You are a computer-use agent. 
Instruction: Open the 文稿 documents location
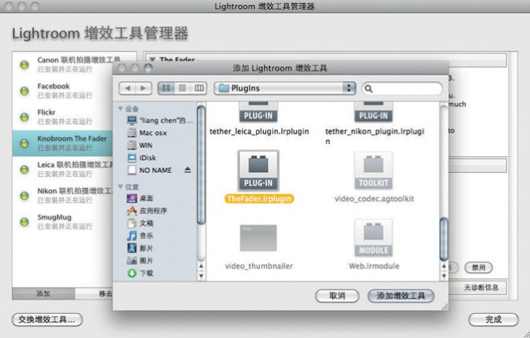tap(140, 223)
